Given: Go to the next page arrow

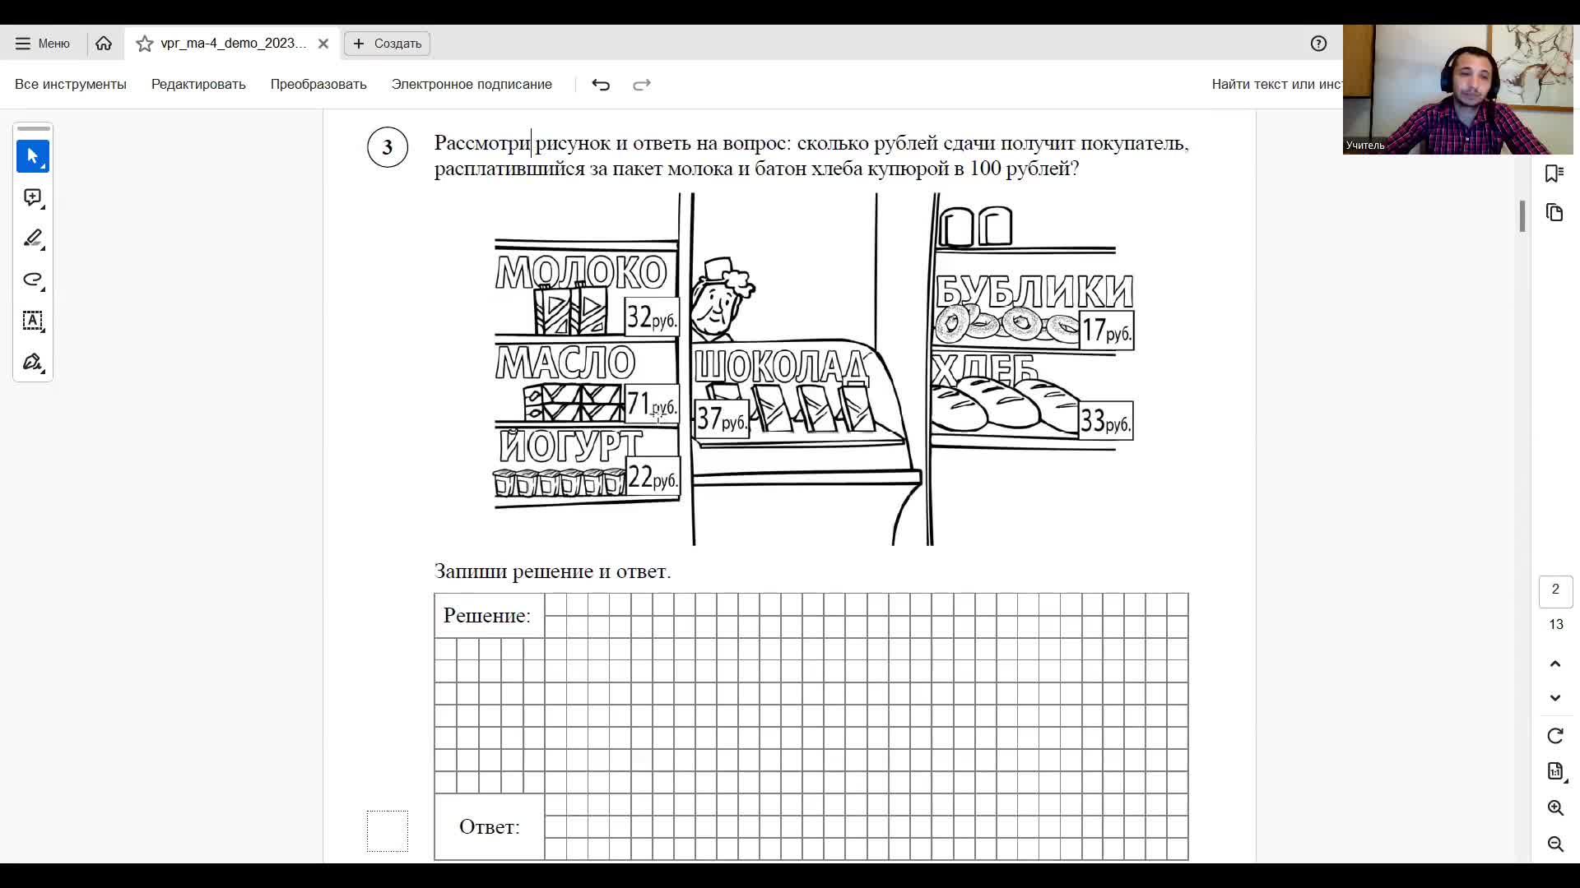Looking at the screenshot, I should 1555,697.
